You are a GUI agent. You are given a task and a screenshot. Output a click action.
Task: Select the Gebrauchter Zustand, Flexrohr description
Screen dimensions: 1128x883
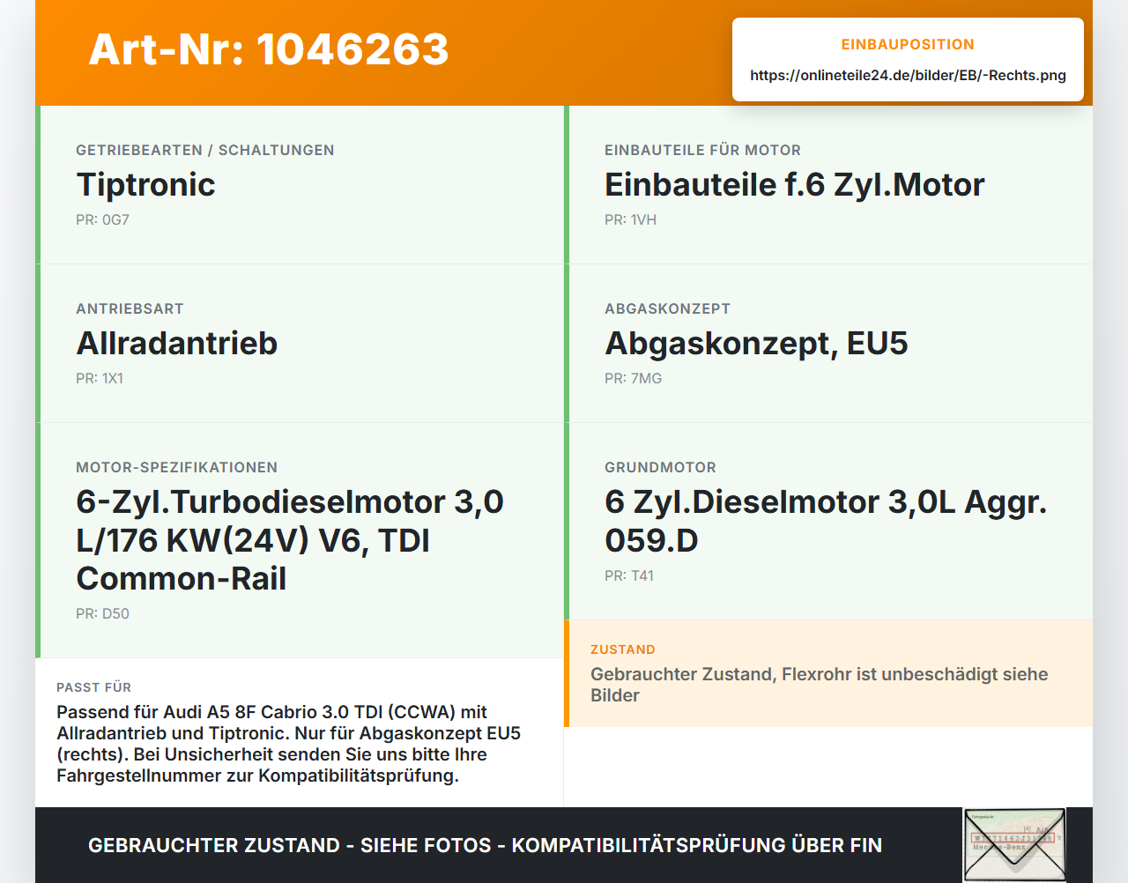click(820, 685)
